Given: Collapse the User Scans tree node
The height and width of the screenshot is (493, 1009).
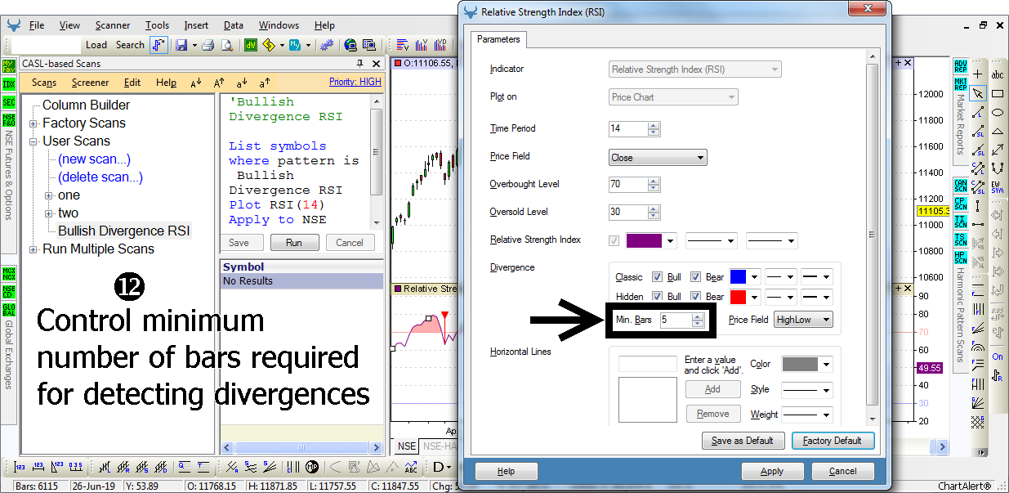Looking at the screenshot, I should [x=33, y=141].
